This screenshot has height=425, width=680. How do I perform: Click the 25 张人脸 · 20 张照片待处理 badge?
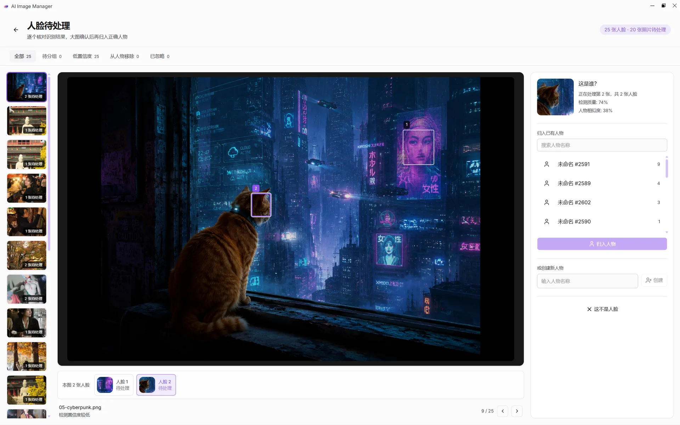coord(635,30)
